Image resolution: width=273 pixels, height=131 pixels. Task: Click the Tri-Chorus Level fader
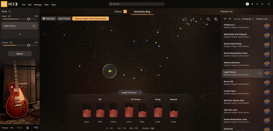[x=129, y=110]
